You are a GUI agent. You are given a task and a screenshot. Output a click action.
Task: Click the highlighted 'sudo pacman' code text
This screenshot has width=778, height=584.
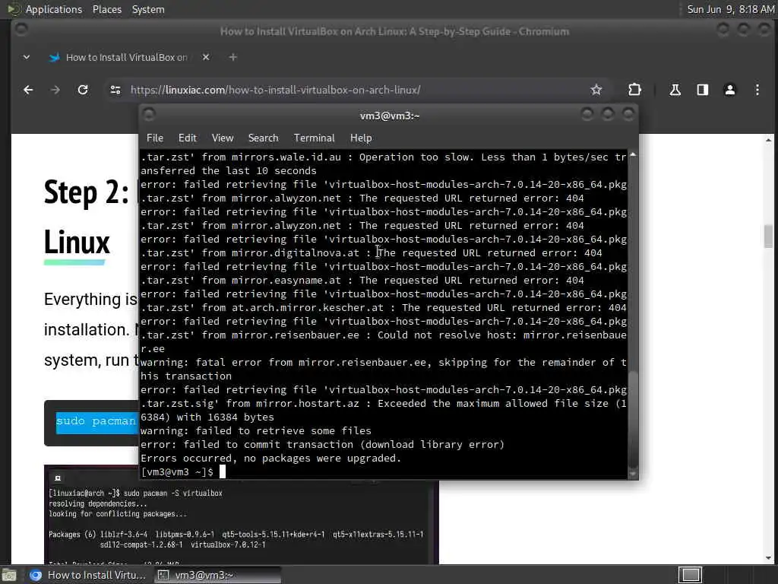click(96, 423)
